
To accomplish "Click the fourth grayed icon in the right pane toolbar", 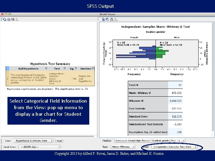I will 116,19.
